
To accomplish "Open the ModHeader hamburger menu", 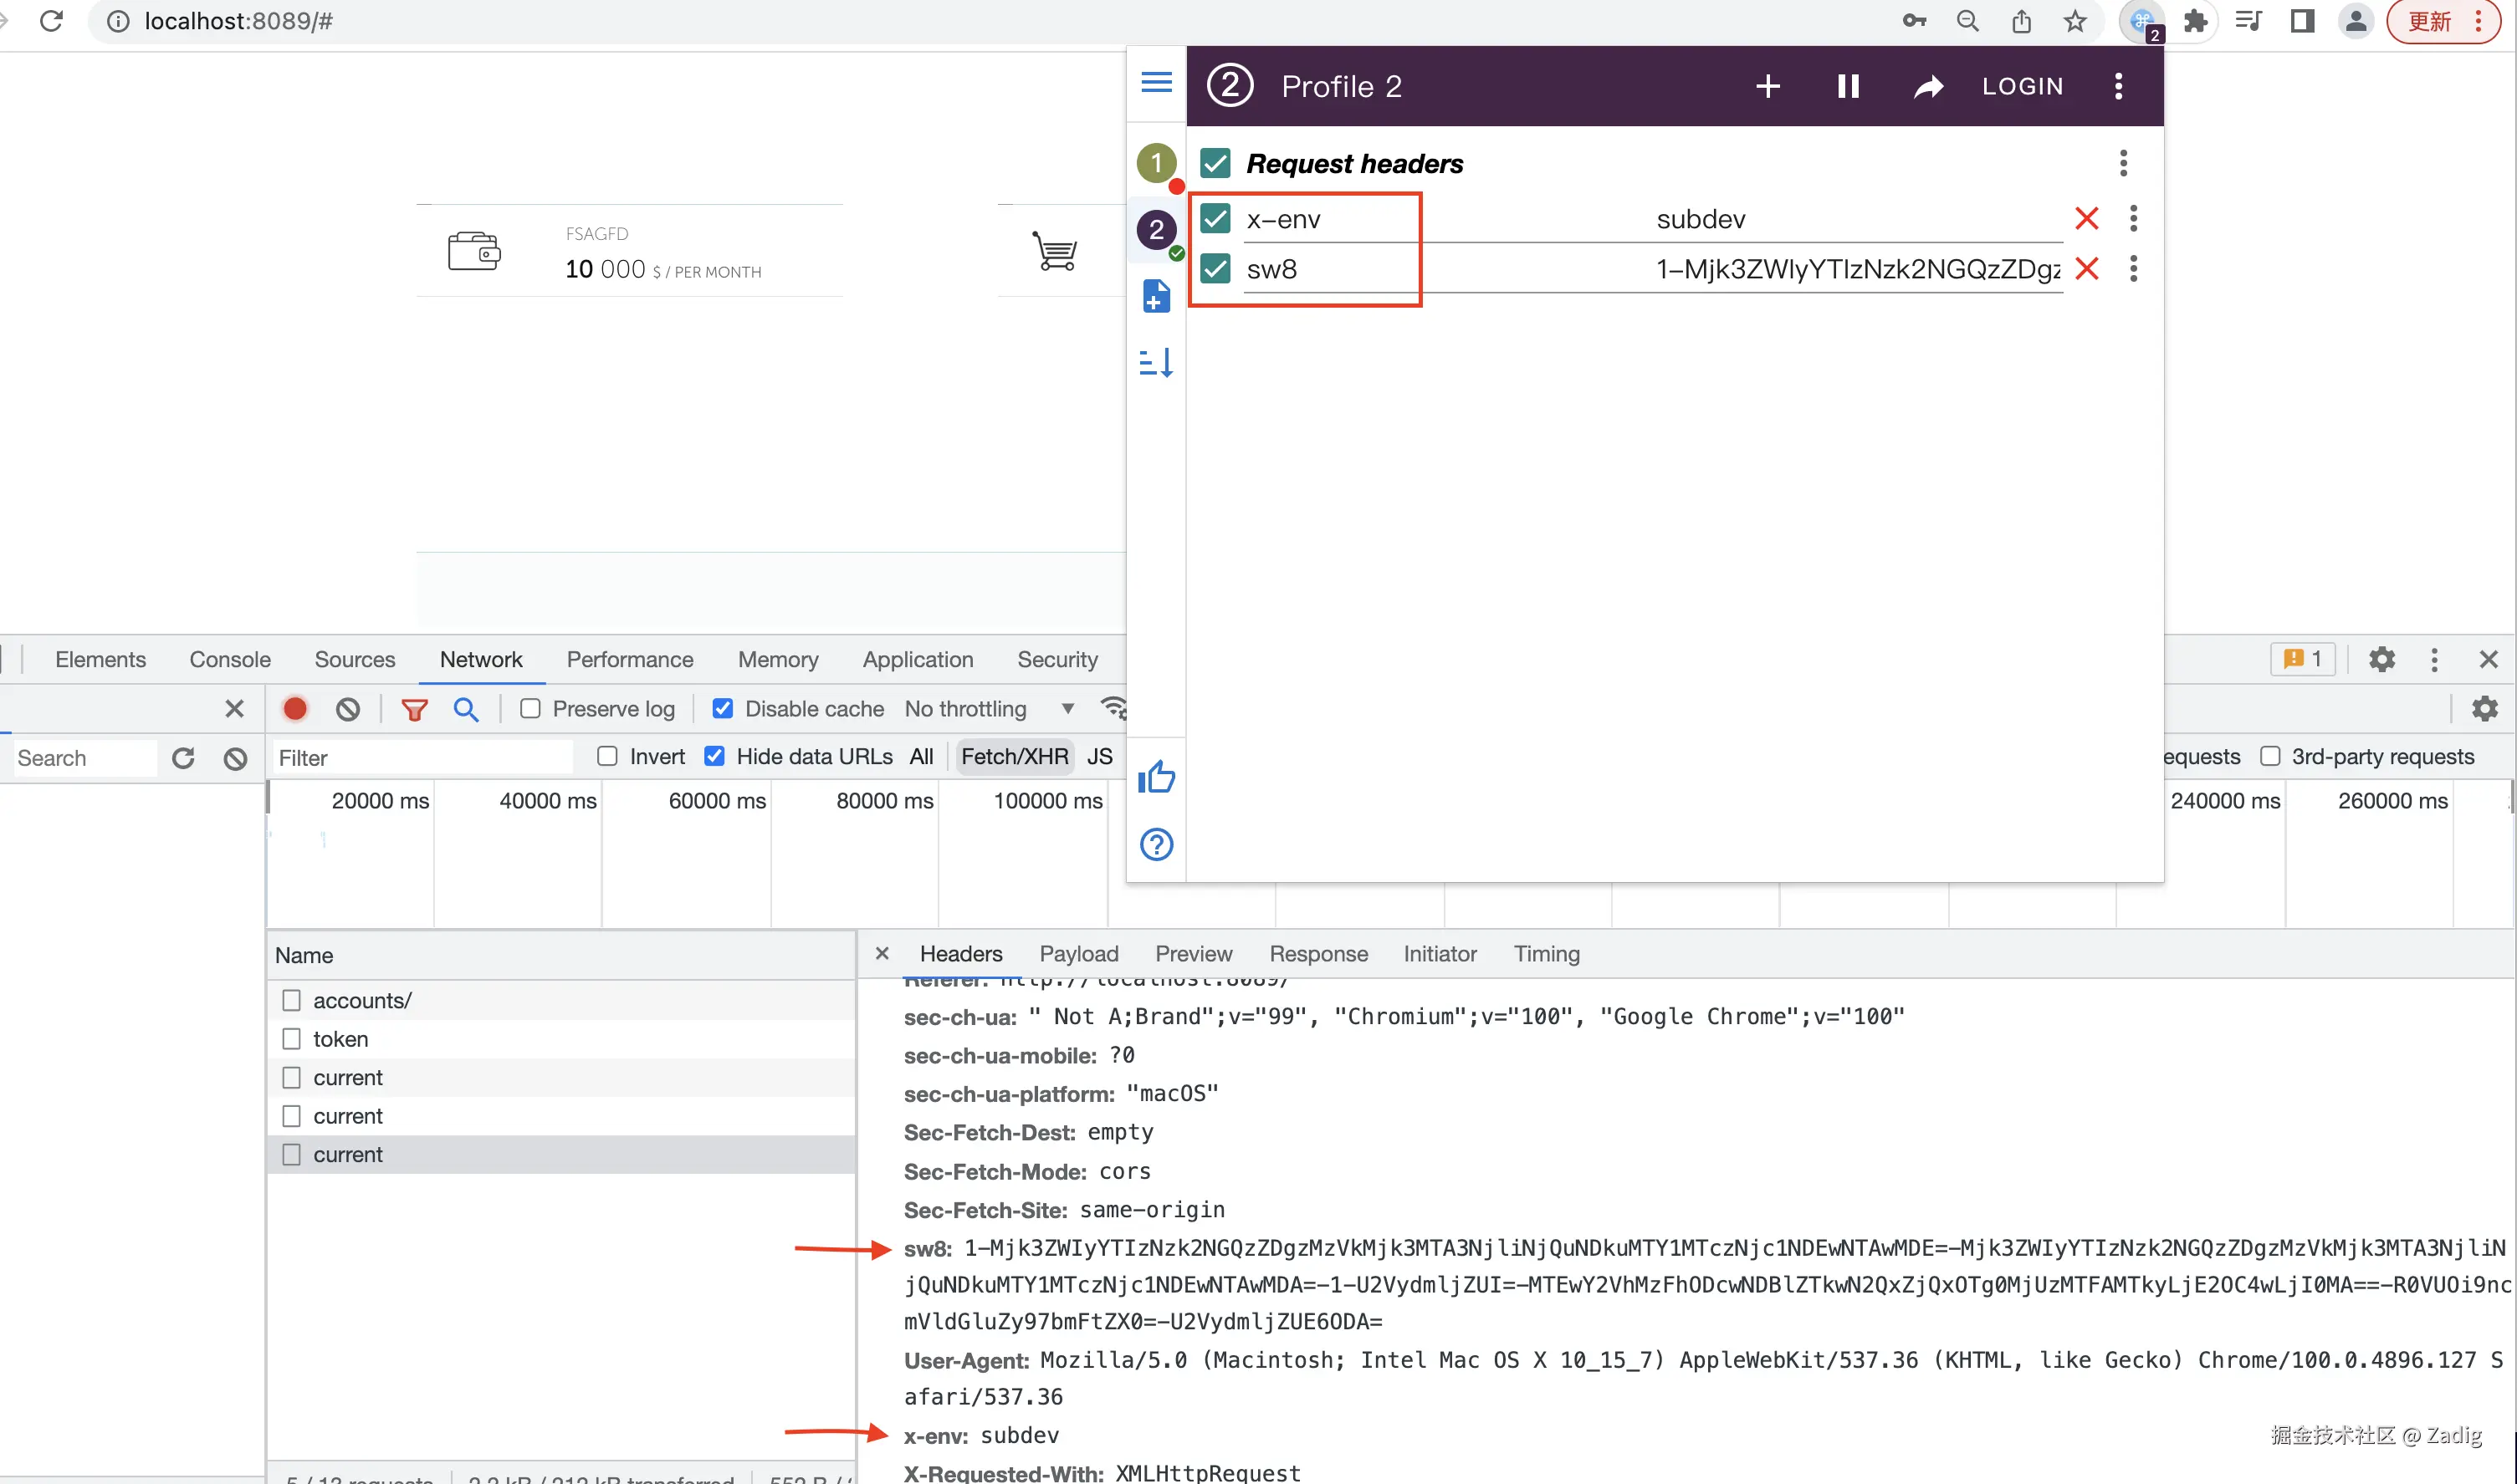I will (x=1157, y=82).
